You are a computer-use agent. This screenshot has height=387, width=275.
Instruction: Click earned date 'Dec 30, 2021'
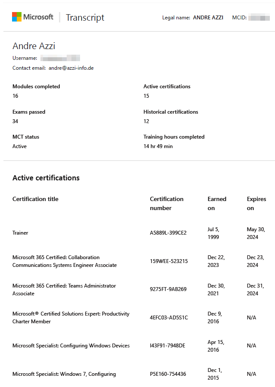point(216,290)
